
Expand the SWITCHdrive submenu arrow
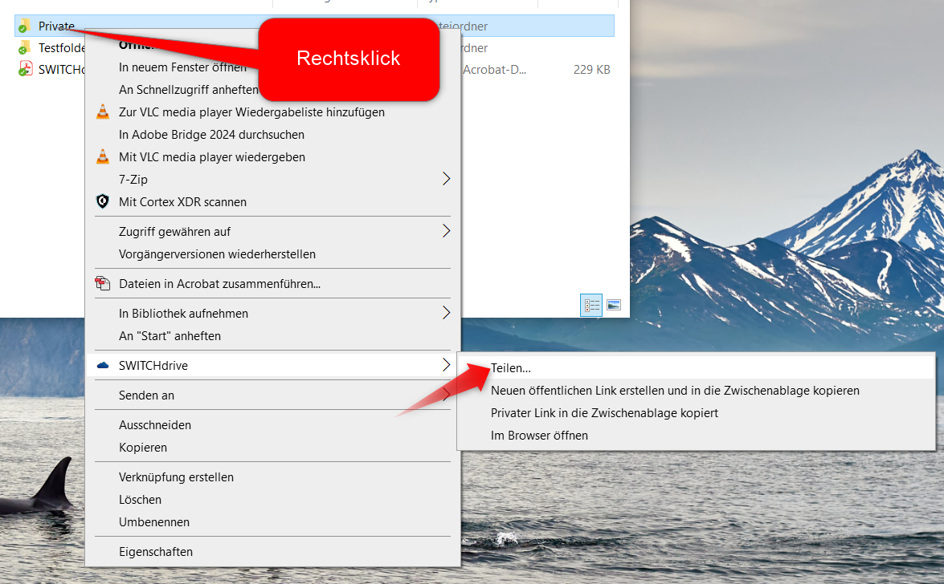(446, 365)
